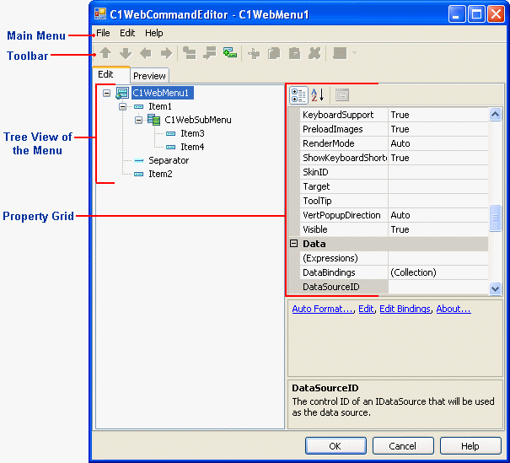This screenshot has width=510, height=463.
Task: Select C1WebMenu1 in the tree
Action: point(161,93)
